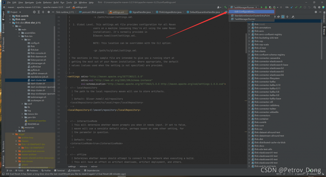Expand all icon in the Project panel header
This screenshot has height=177, width=326.
(x=39, y=12)
